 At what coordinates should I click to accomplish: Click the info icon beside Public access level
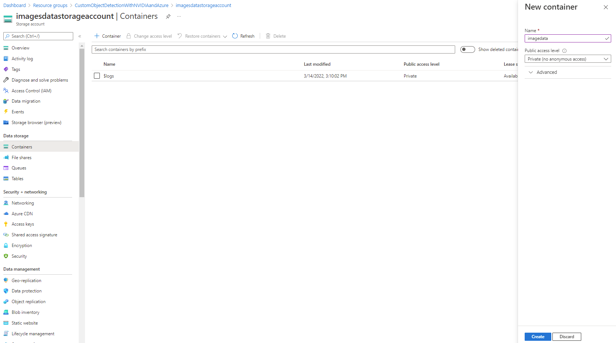click(x=564, y=51)
